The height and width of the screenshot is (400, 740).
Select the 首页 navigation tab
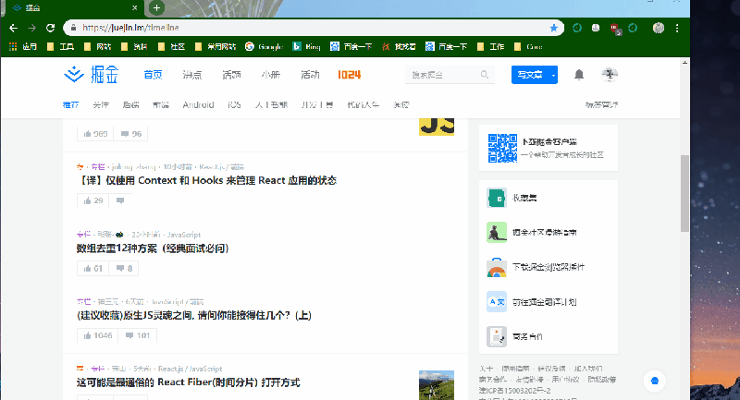point(153,75)
